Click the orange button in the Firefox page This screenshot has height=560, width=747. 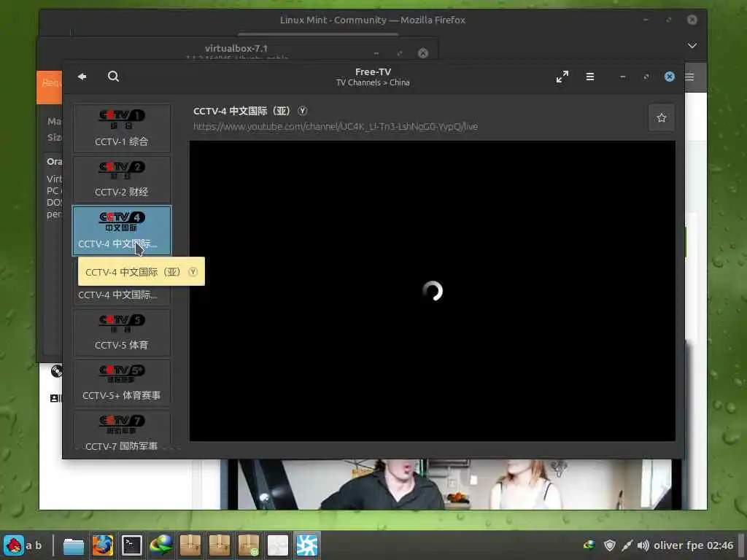pyautogui.click(x=50, y=87)
